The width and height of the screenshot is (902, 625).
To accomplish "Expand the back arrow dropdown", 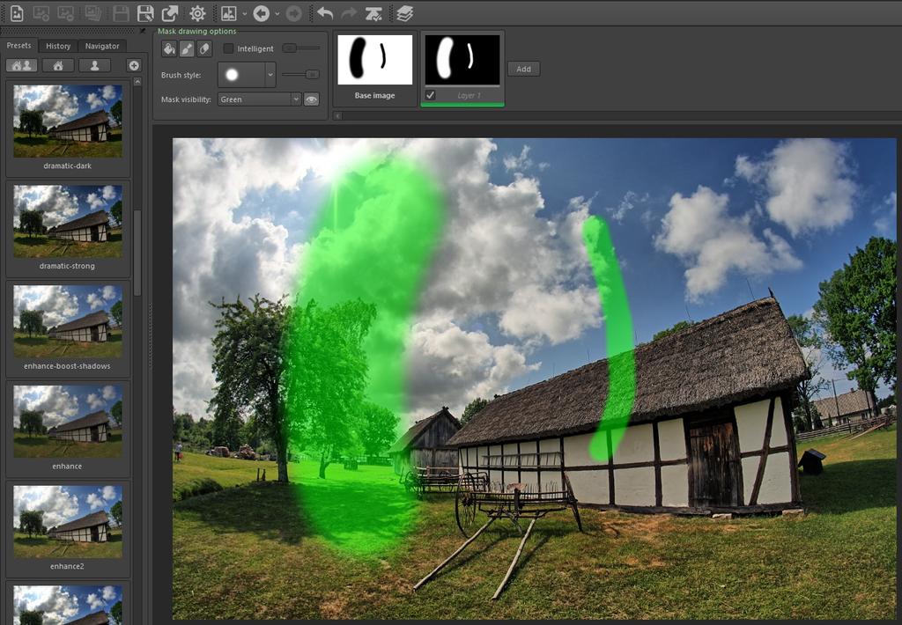I will [x=277, y=13].
